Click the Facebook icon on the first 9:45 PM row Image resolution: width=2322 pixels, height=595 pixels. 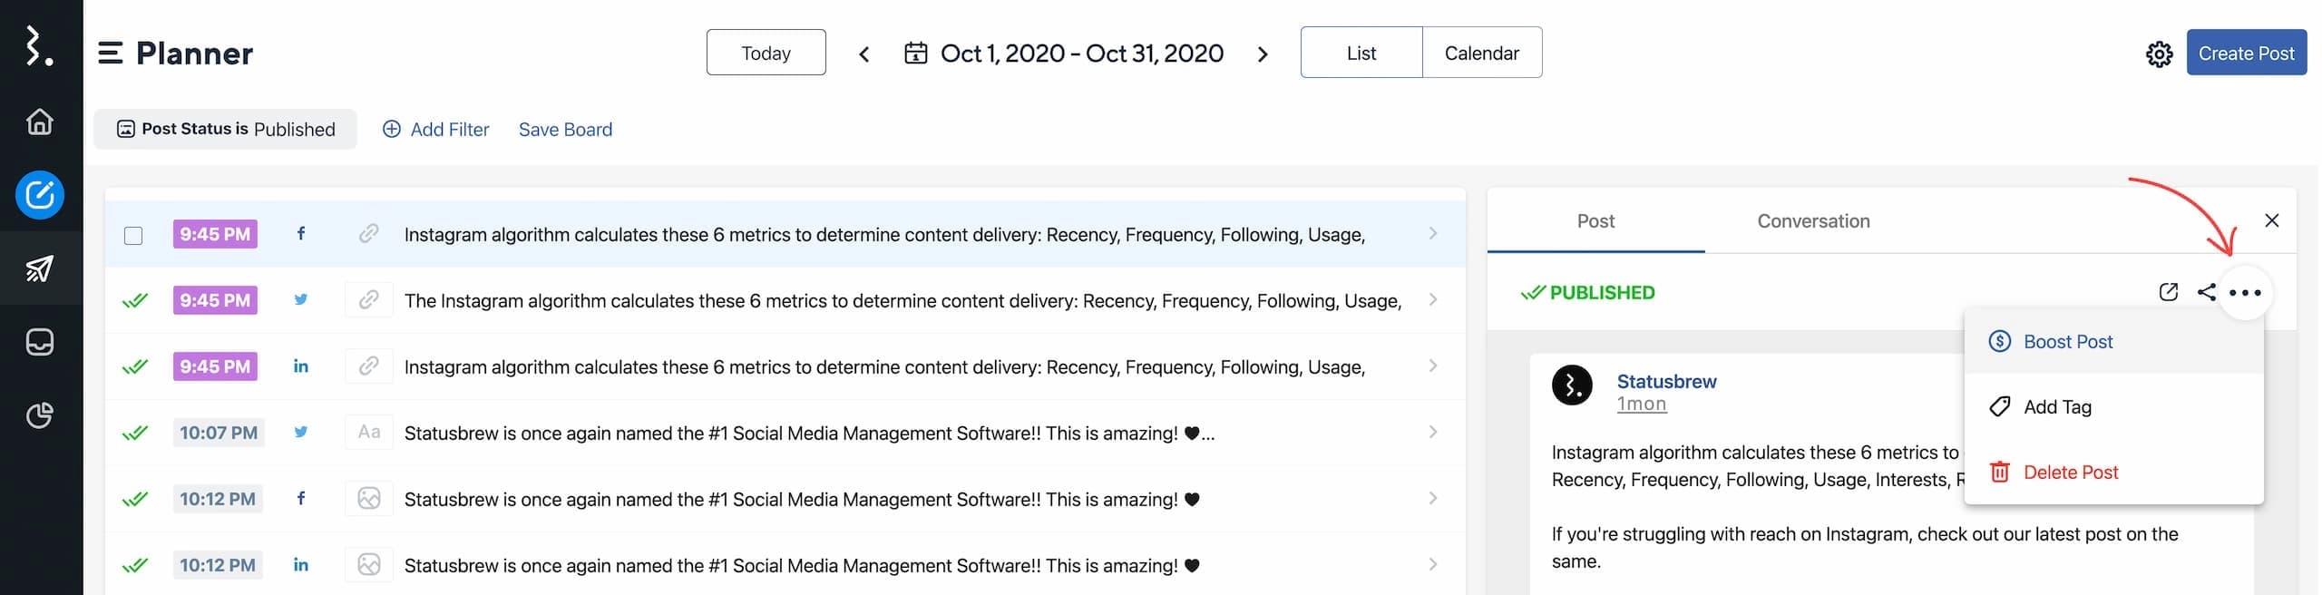pos(301,234)
